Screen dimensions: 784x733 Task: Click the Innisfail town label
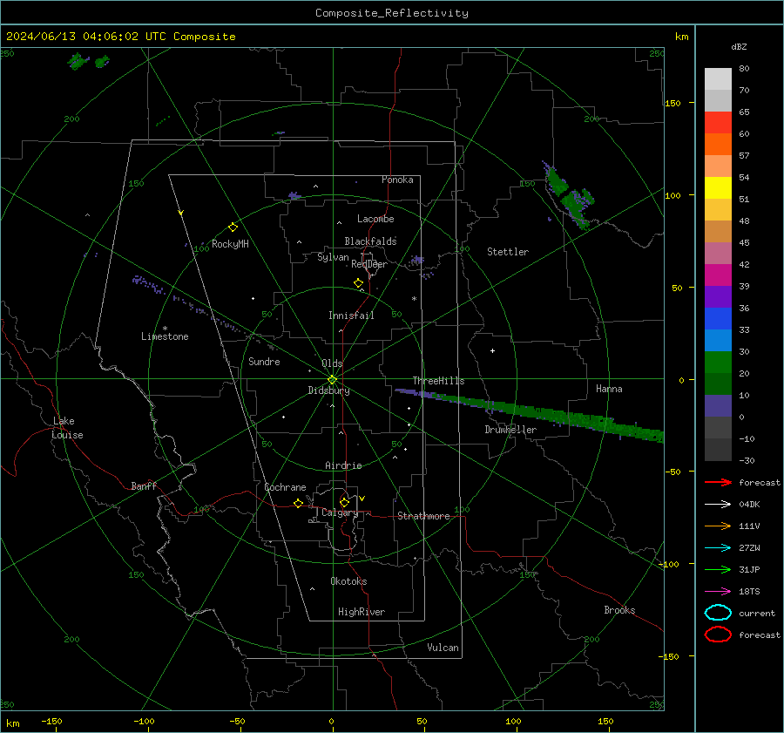click(x=351, y=316)
